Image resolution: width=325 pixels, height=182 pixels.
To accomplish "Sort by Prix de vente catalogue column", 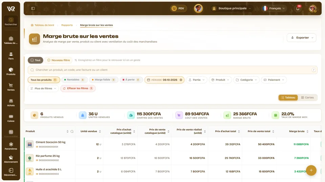I will [x=168, y=131].
